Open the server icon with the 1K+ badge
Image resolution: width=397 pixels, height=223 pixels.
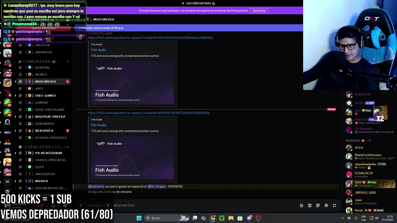(7, 162)
